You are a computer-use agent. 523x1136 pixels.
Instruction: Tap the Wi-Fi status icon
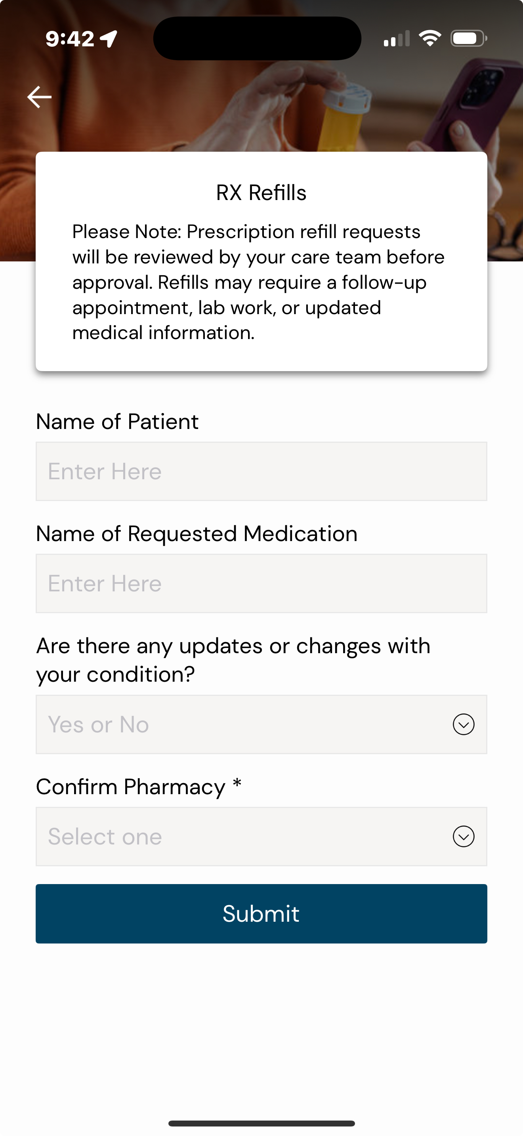[429, 38]
